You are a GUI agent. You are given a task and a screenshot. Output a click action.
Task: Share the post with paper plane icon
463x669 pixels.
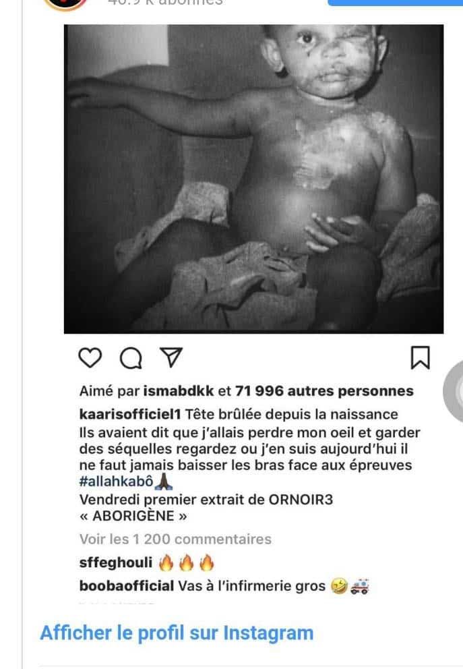click(x=171, y=357)
